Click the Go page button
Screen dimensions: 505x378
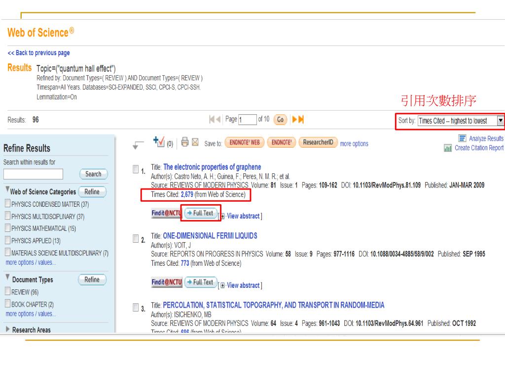280,120
